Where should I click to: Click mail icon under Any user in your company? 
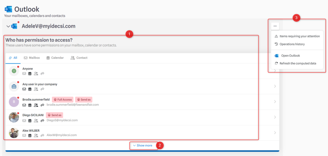pyautogui.click(x=24, y=89)
